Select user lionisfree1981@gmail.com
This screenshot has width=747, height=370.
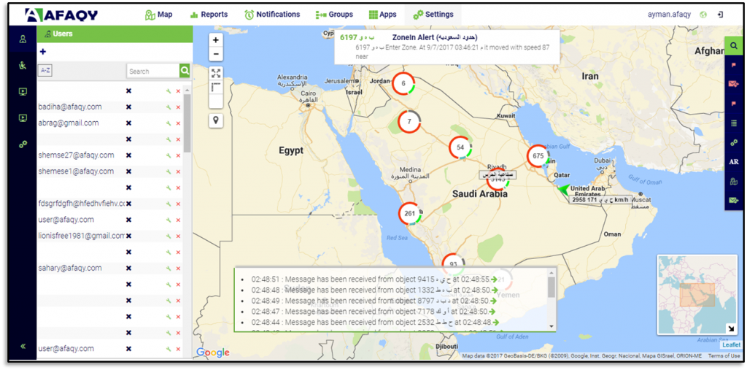(82, 236)
